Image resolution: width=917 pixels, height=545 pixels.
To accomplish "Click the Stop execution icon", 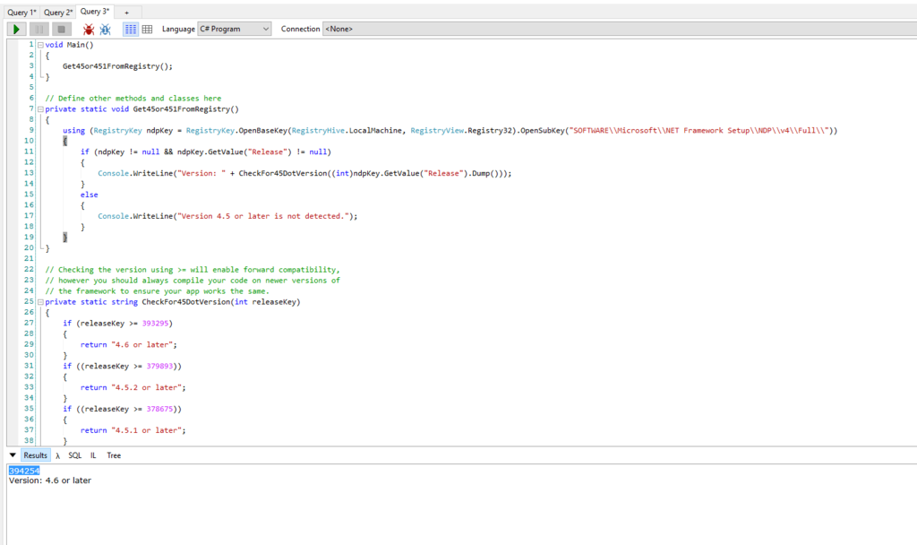I will point(61,29).
